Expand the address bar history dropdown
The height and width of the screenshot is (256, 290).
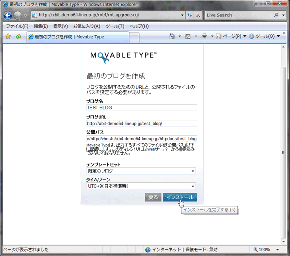click(182, 15)
